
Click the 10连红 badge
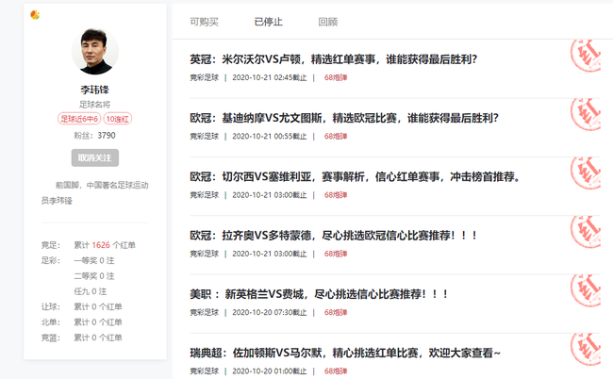pos(117,119)
